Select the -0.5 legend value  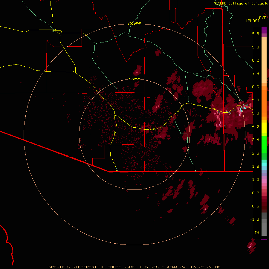254,206
